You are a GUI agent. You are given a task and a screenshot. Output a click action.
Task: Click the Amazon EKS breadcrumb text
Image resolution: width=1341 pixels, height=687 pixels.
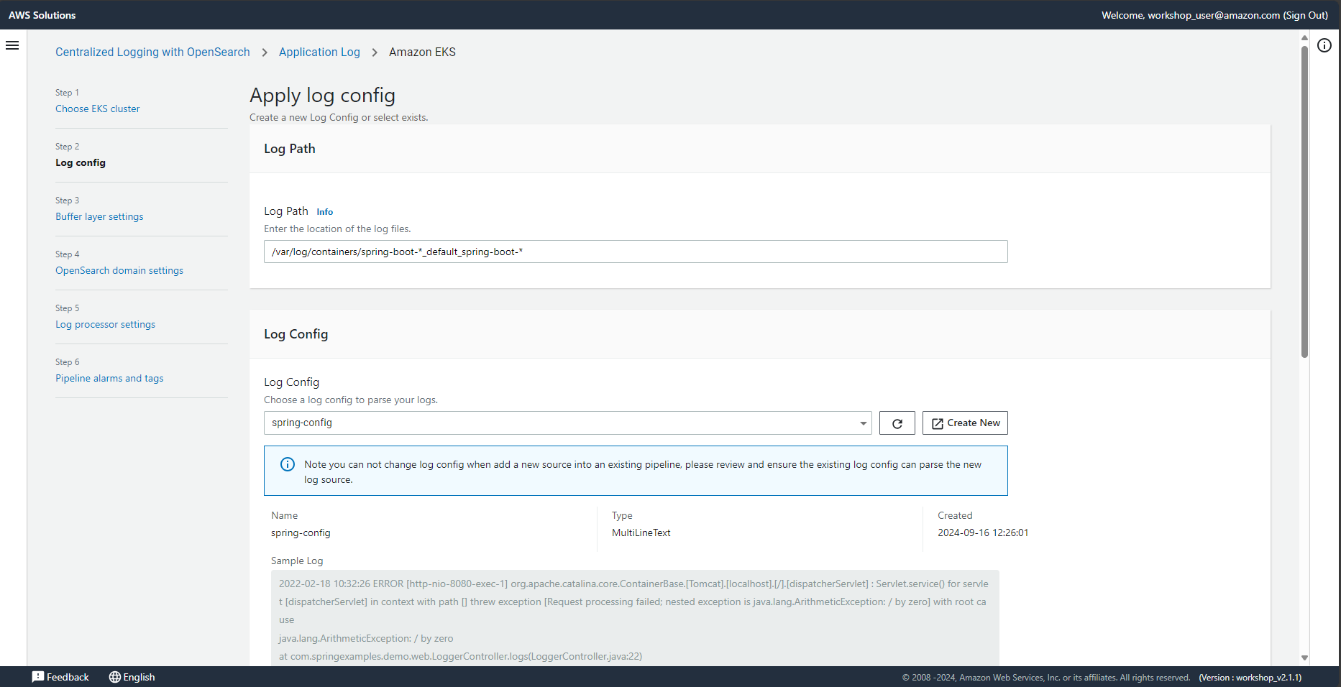pyautogui.click(x=422, y=52)
